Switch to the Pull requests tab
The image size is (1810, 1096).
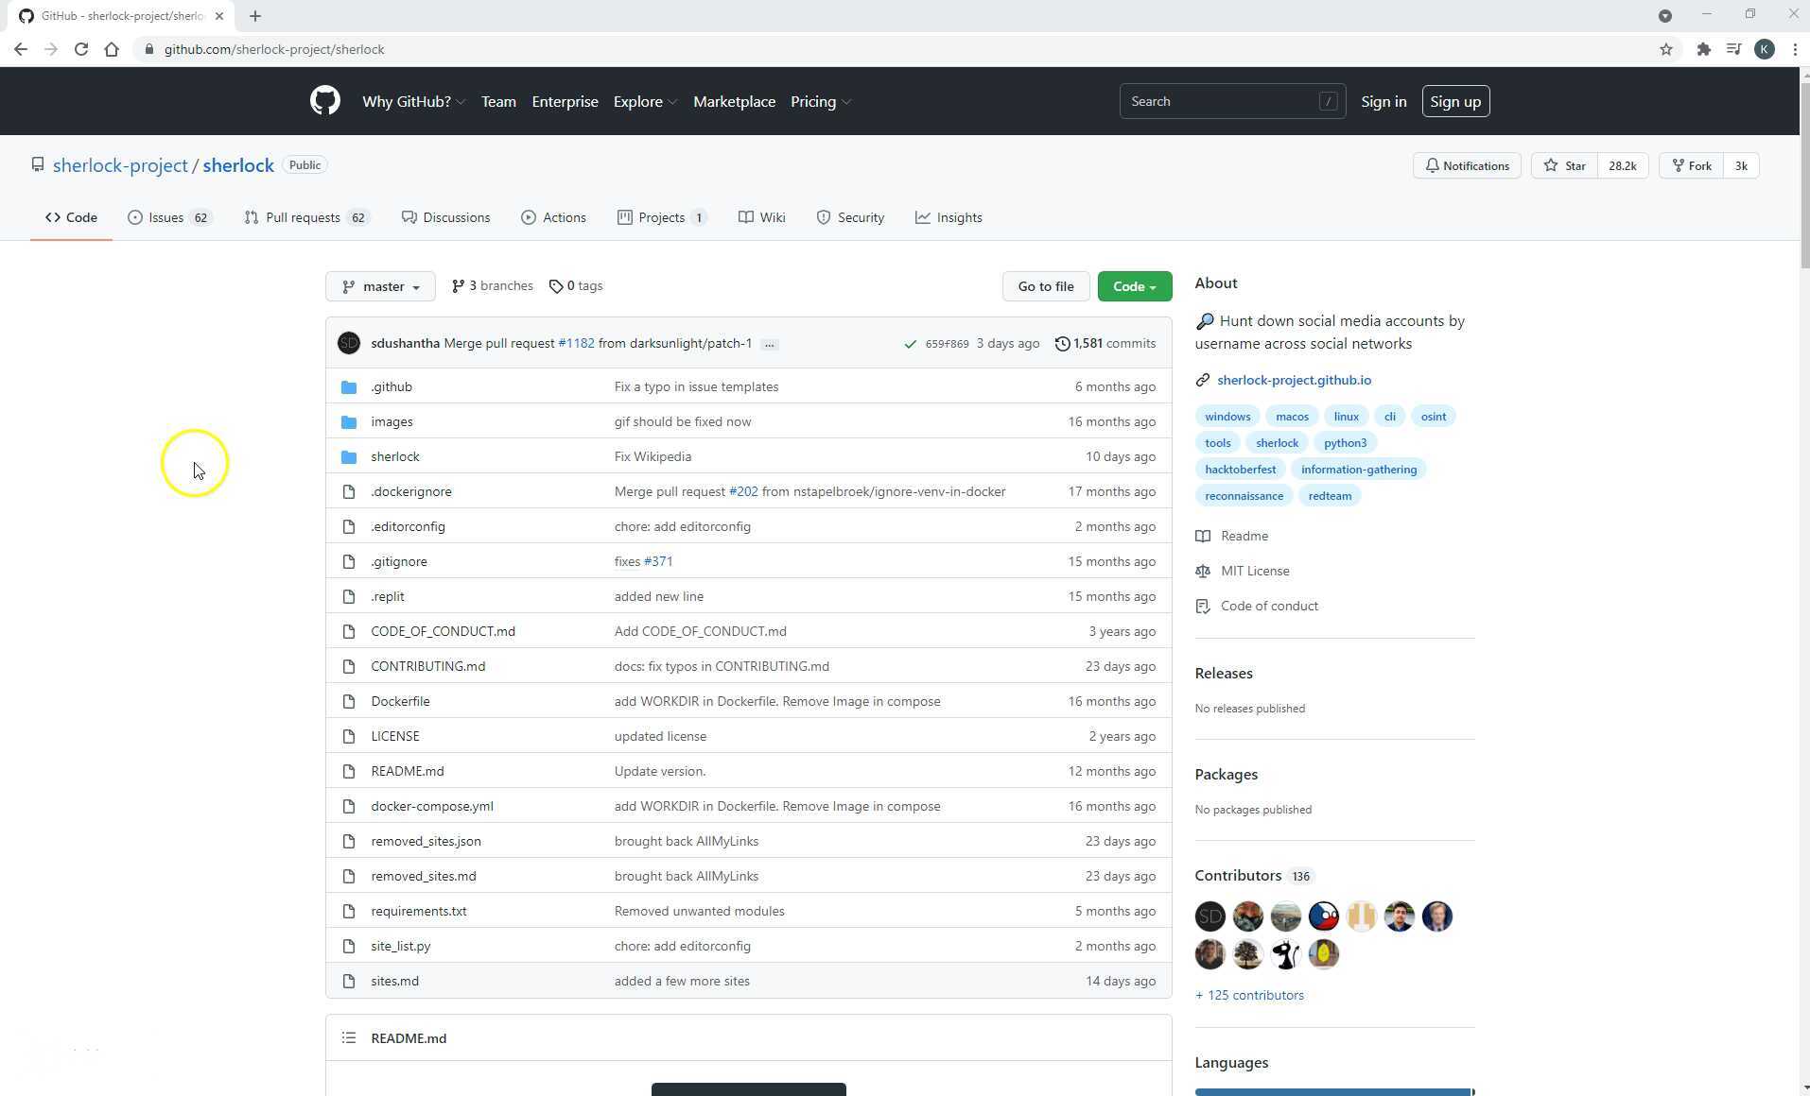305,217
